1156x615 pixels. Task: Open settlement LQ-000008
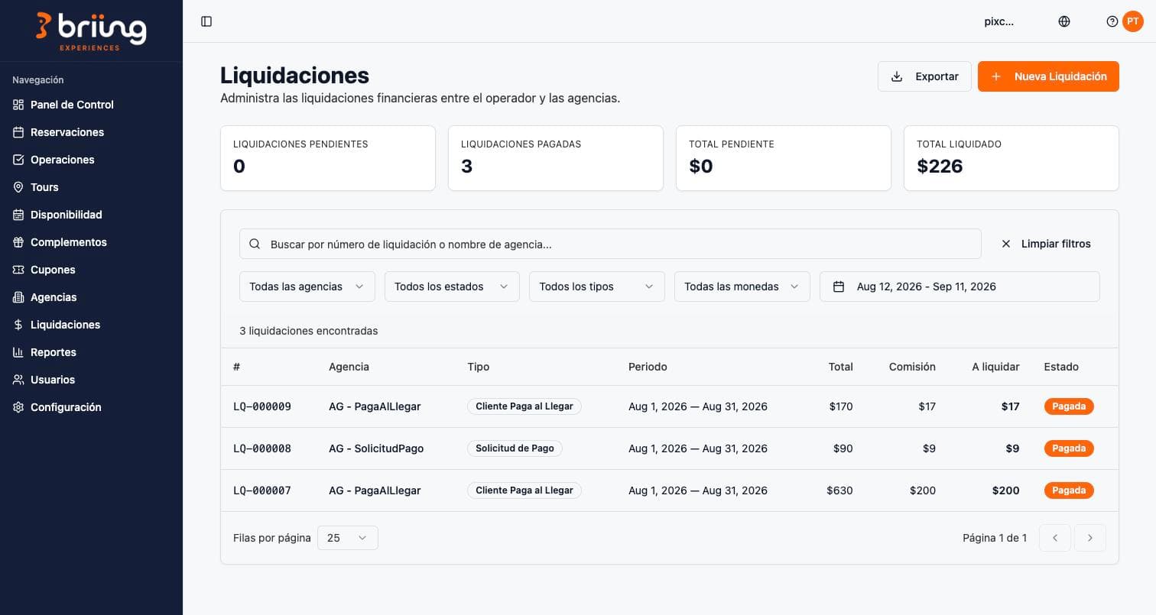pos(262,448)
